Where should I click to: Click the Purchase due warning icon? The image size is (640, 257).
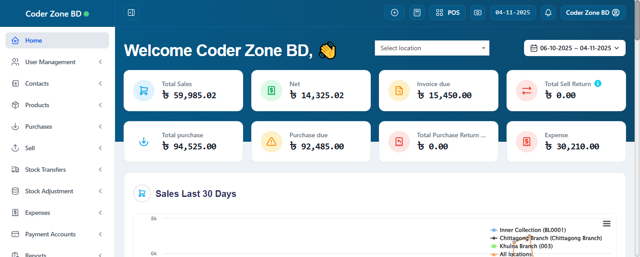tap(271, 142)
